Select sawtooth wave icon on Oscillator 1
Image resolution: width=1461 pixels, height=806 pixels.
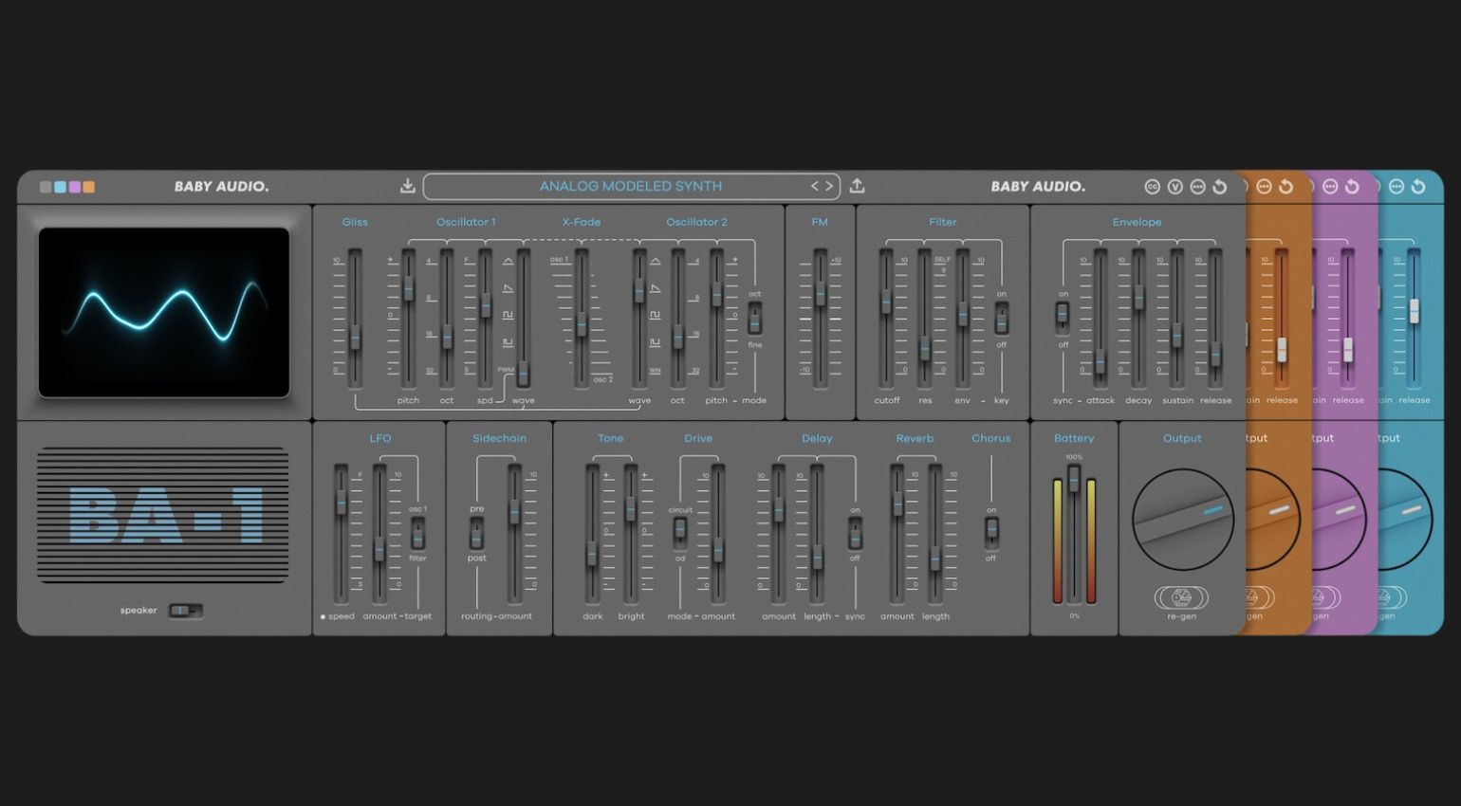(508, 288)
